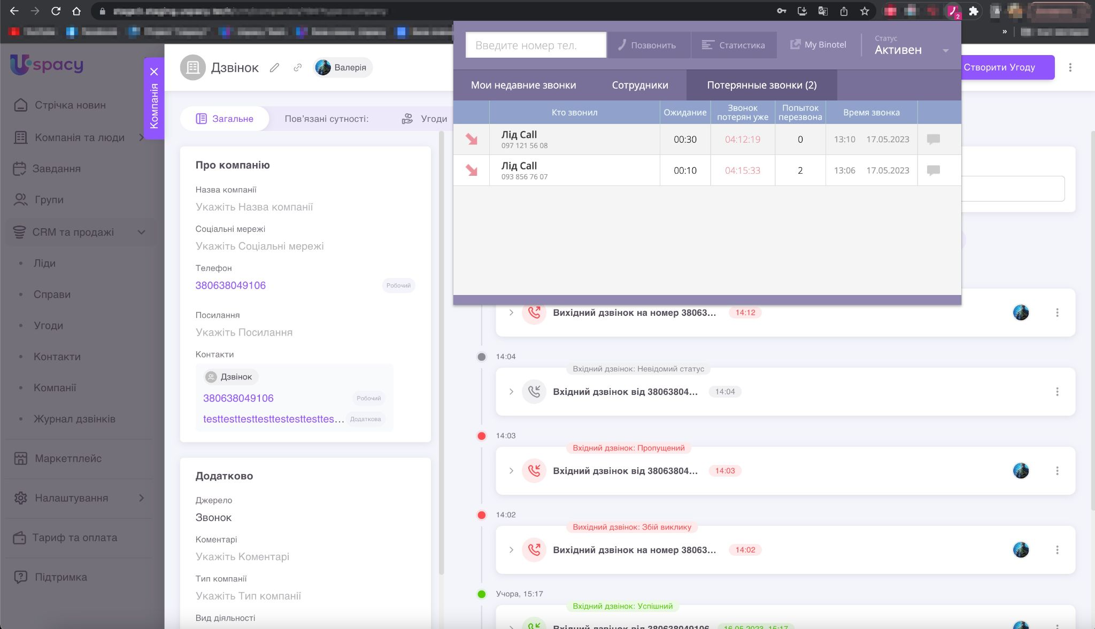Click missed call arrow icon for 093 856 76 07
The height and width of the screenshot is (629, 1095).
coord(471,170)
